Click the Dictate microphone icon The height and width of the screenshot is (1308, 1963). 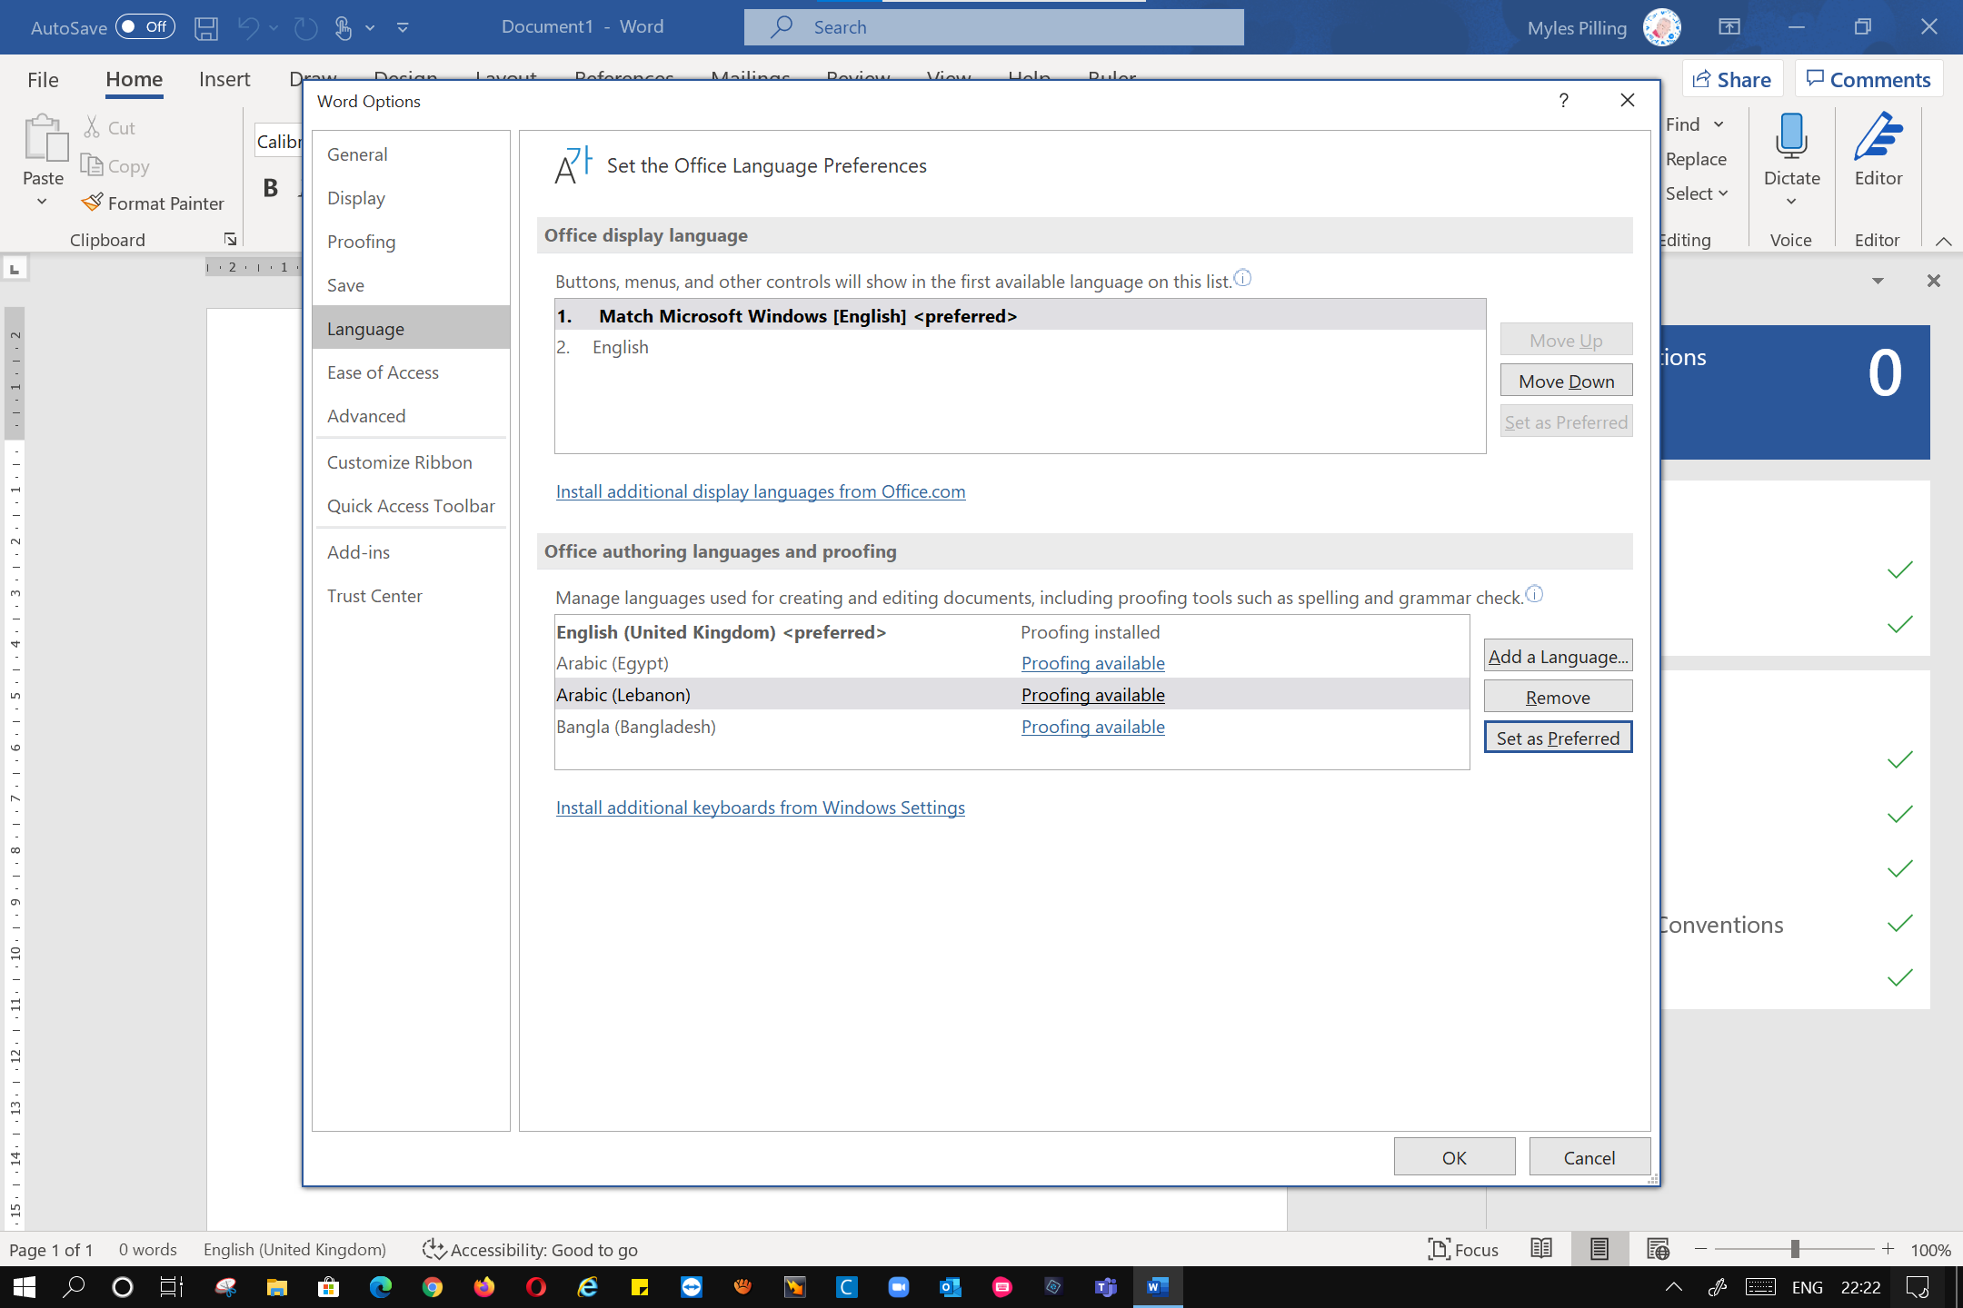tap(1791, 136)
